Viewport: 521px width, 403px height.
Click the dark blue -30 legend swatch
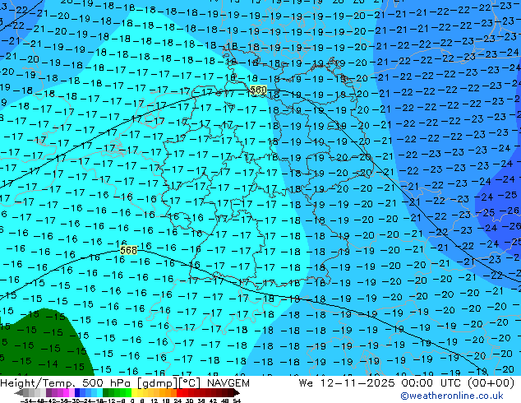(77, 392)
